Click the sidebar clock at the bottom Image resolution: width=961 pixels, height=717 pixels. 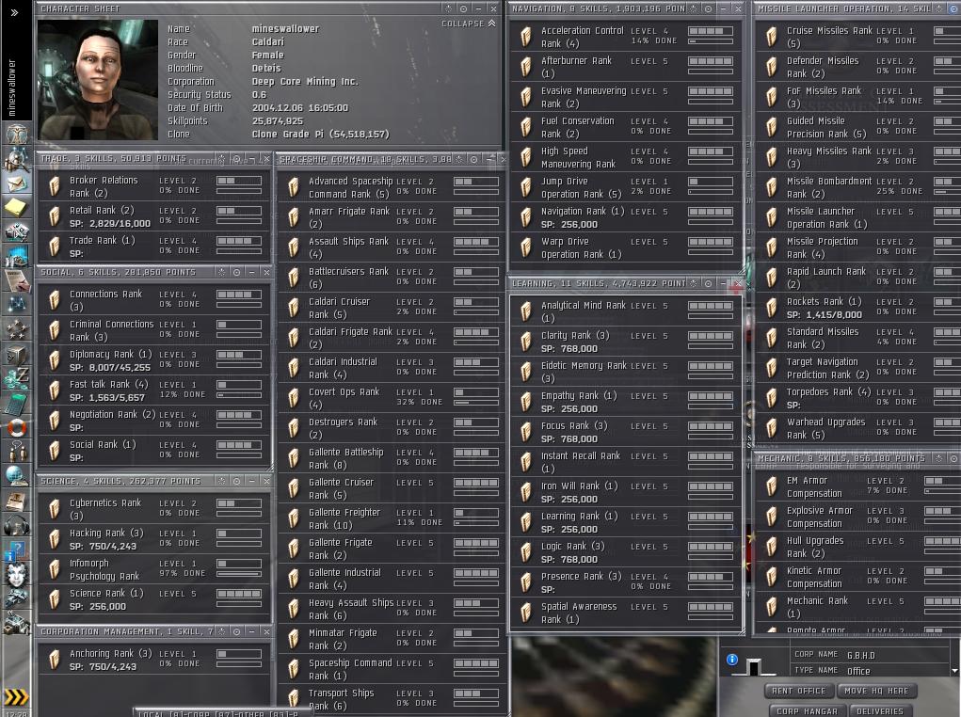tap(16, 713)
